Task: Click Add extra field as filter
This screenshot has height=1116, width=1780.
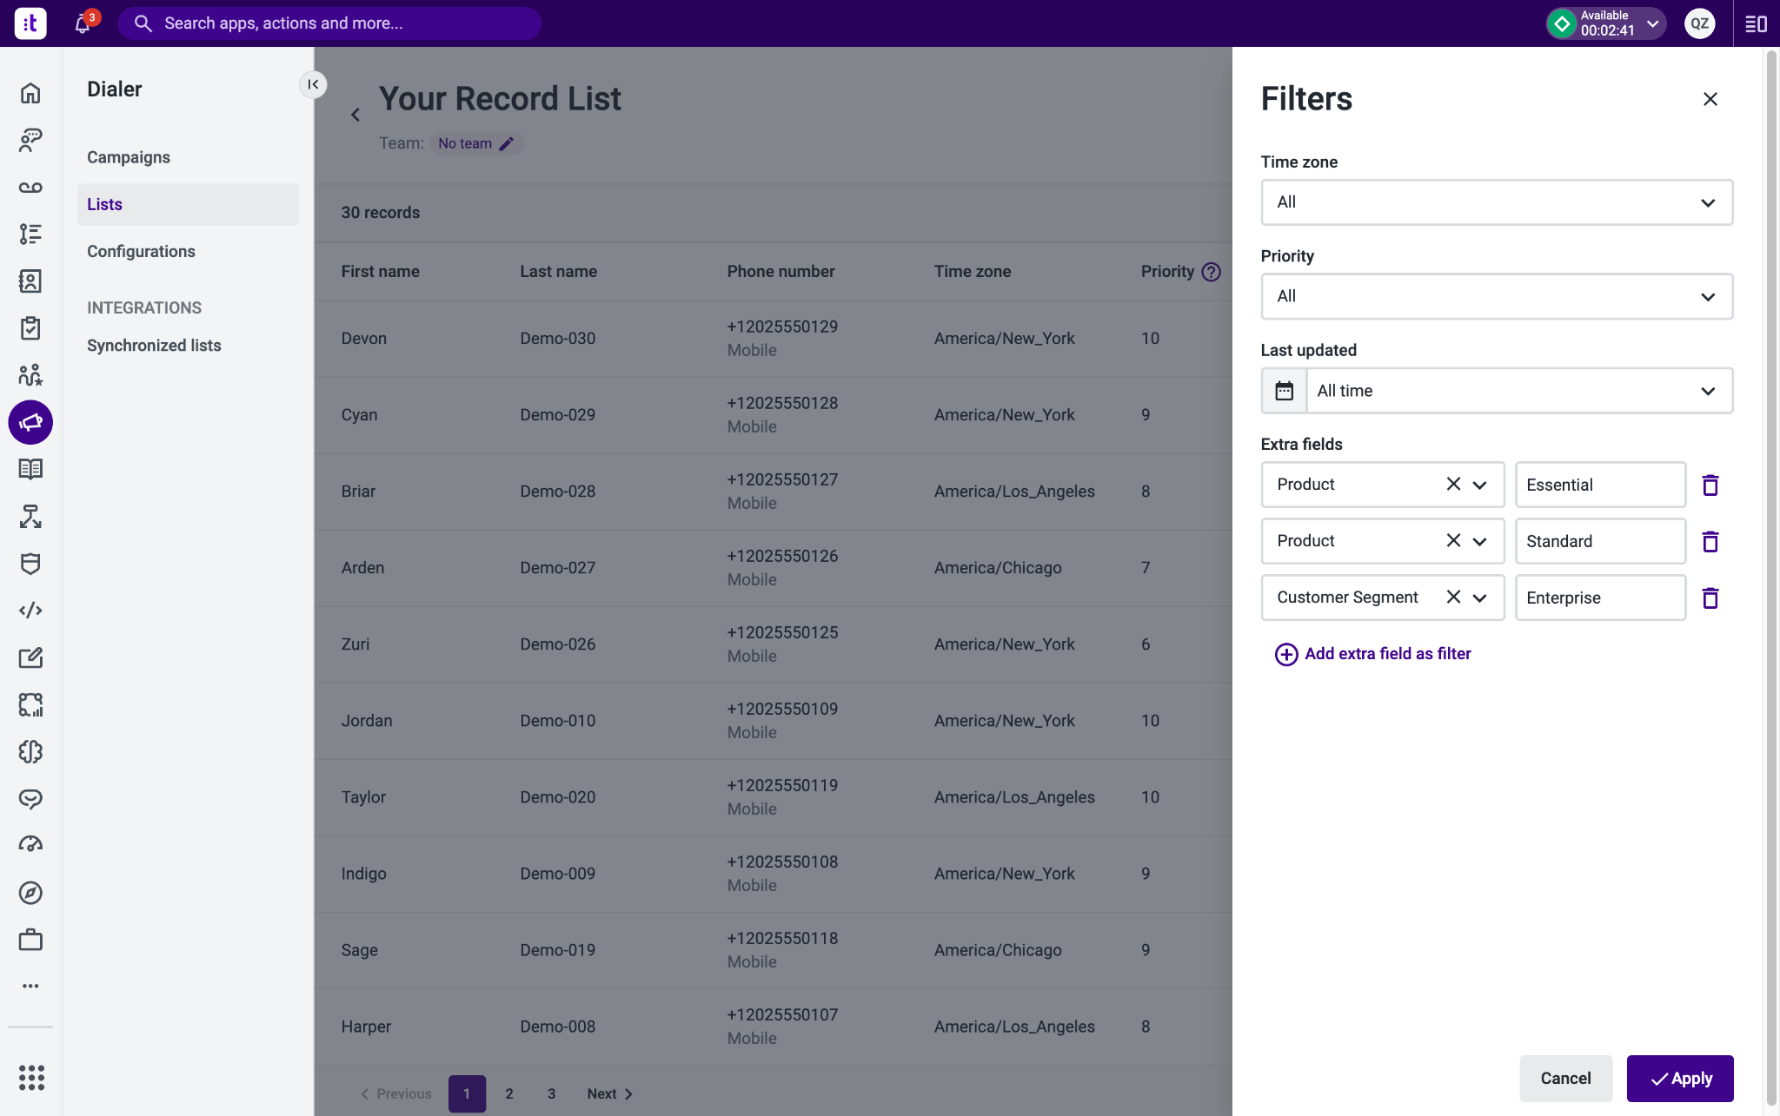Action: point(1372,654)
